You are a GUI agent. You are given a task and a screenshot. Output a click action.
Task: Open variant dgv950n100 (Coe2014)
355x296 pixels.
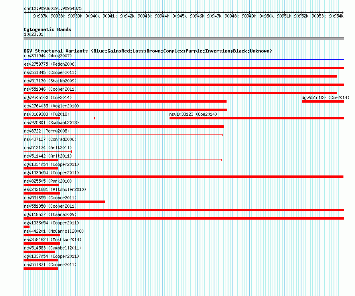48,97
